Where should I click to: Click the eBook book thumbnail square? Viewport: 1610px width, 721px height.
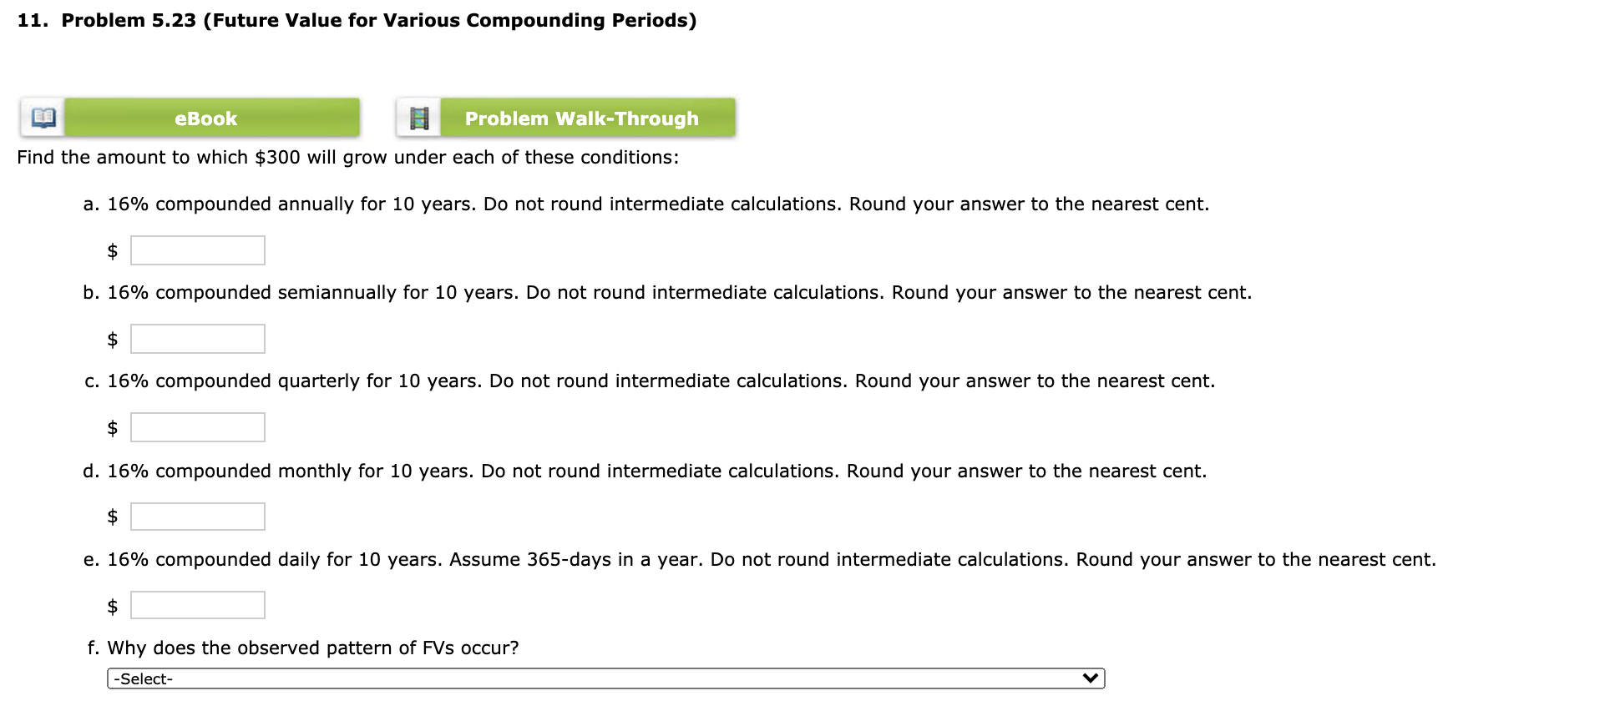pyautogui.click(x=42, y=118)
